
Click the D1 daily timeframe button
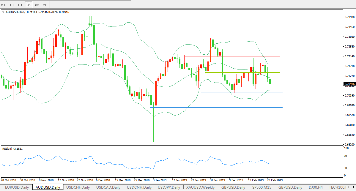coord(29,5)
